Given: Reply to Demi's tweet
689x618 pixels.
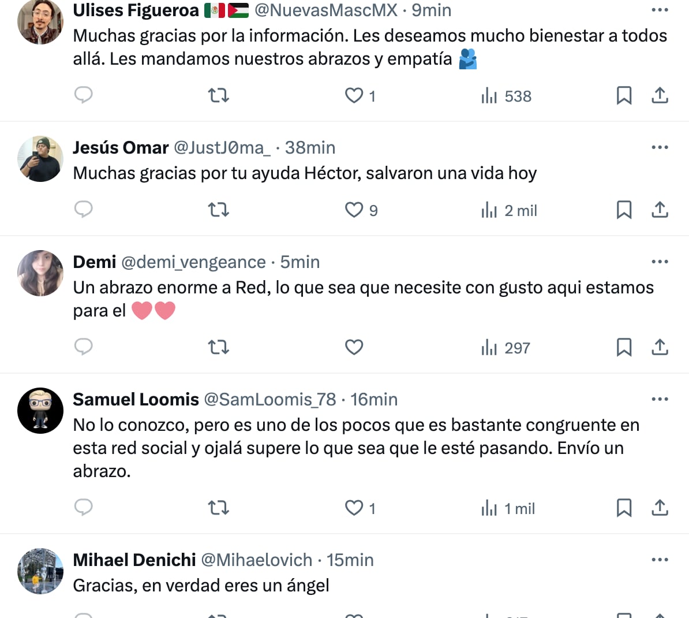Looking at the screenshot, I should pyautogui.click(x=84, y=347).
